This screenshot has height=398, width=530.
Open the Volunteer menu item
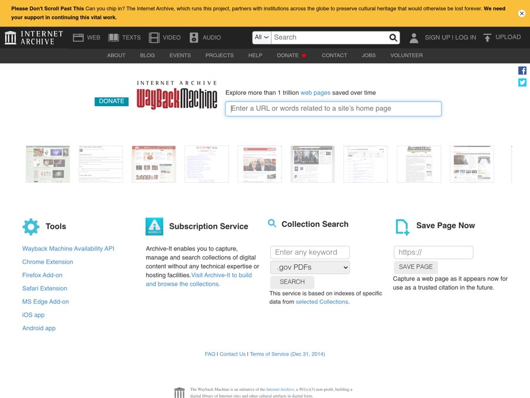(406, 55)
